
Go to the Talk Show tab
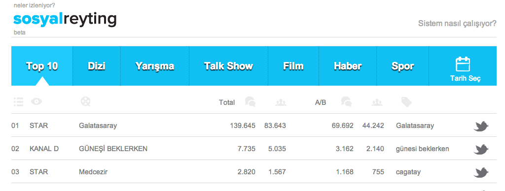tap(228, 66)
